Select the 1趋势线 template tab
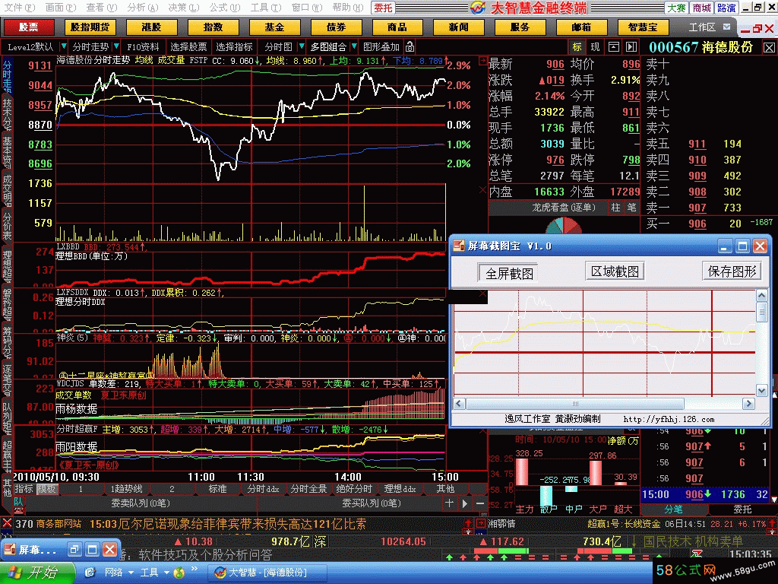The width and height of the screenshot is (778, 584). tap(126, 489)
